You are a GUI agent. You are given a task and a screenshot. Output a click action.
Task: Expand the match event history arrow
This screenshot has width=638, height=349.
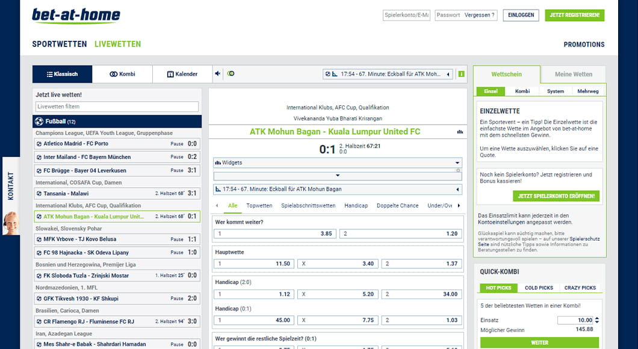click(x=457, y=189)
